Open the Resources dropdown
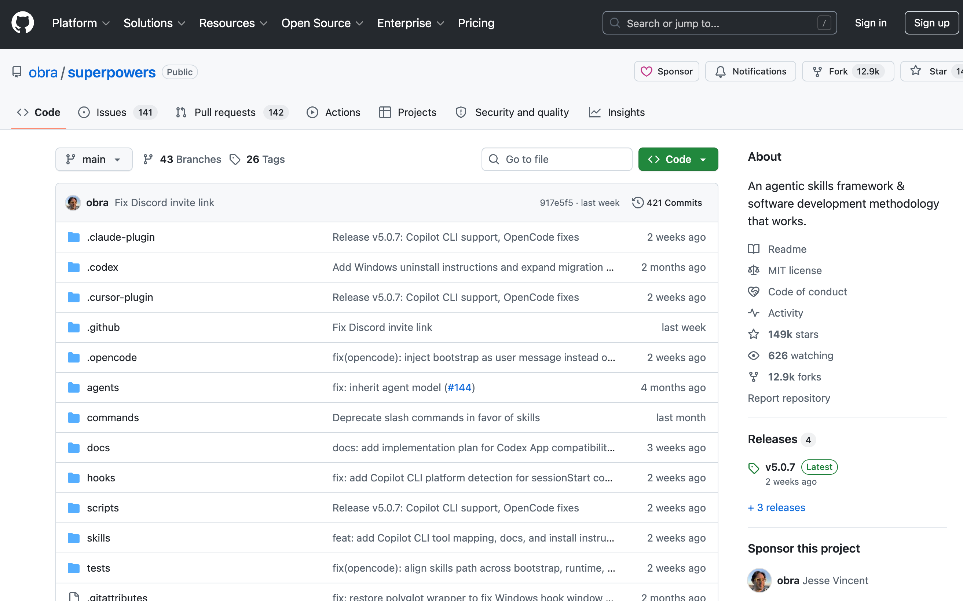Image resolution: width=963 pixels, height=601 pixels. tap(233, 23)
